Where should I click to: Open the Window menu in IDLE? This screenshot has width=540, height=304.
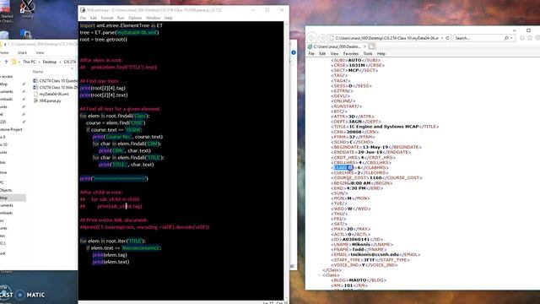[153, 18]
